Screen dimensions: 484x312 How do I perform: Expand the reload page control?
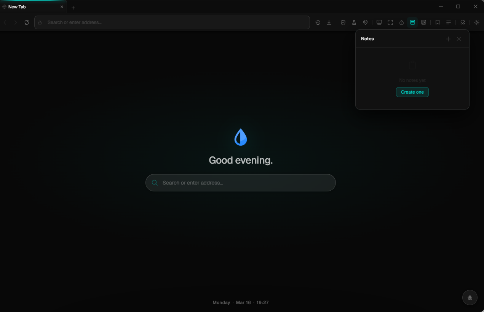[27, 22]
